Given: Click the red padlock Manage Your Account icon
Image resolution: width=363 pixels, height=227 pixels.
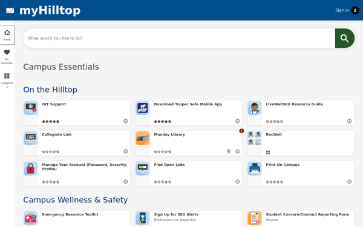Looking at the screenshot, I should click(x=31, y=169).
